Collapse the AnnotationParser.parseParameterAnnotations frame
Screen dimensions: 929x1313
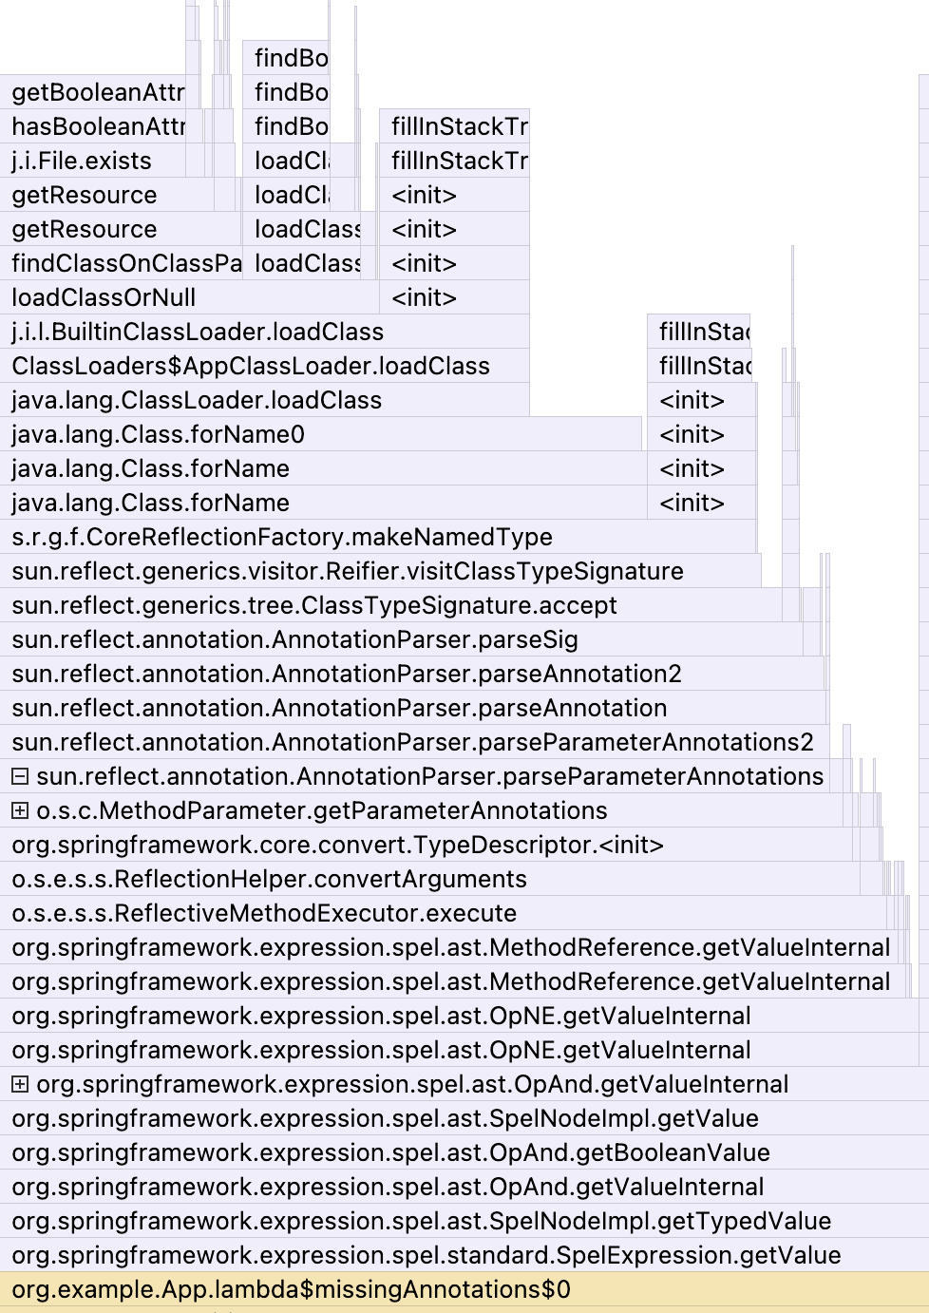pyautogui.click(x=19, y=776)
